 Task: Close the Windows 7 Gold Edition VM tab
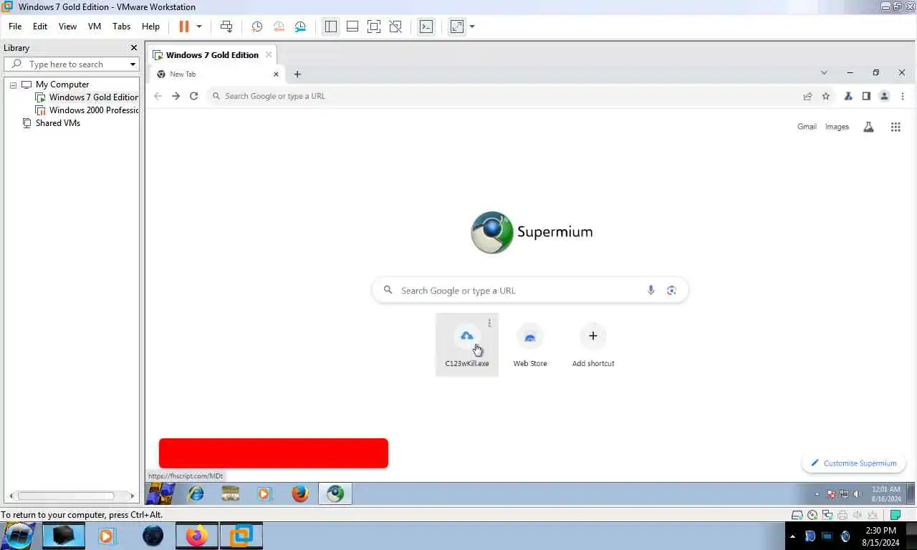(269, 54)
